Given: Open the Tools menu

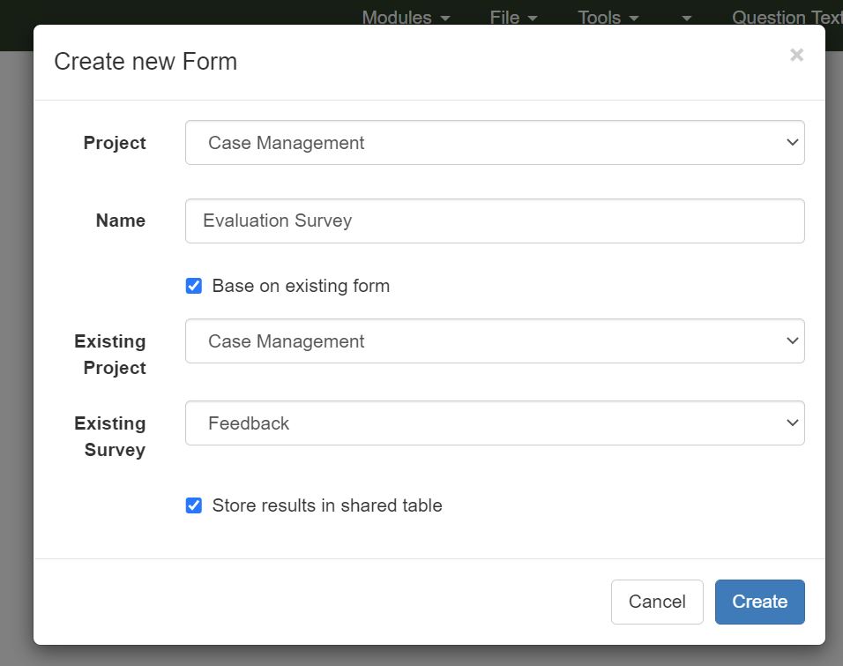Looking at the screenshot, I should (x=608, y=18).
